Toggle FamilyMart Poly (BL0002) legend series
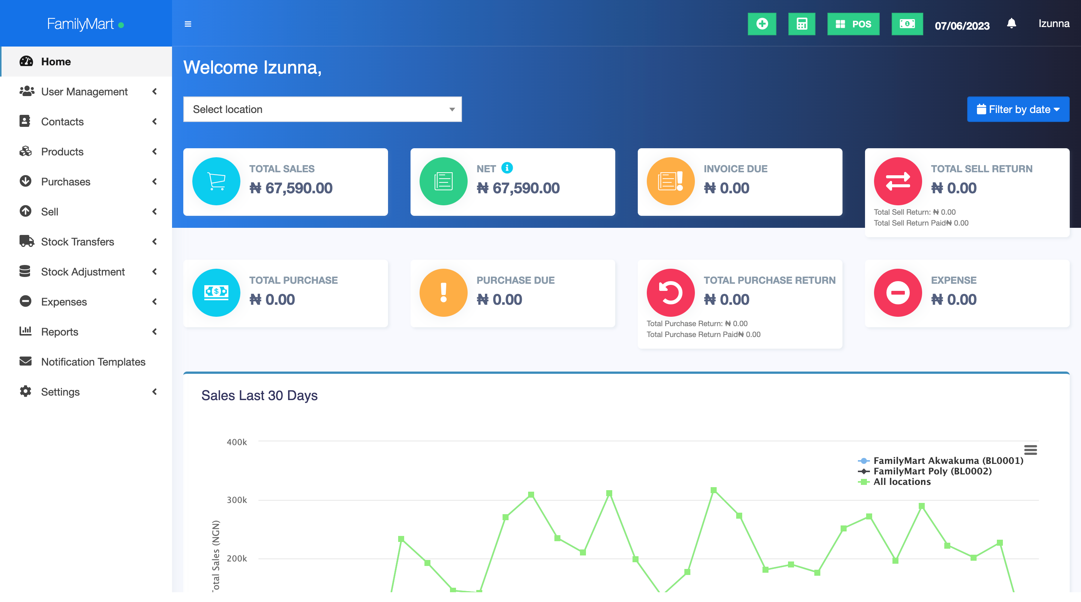 point(925,471)
